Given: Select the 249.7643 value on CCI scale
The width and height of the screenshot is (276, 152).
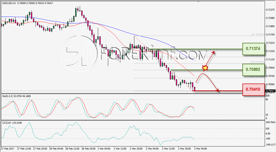Looking at the screenshot, I should coord(270,122).
